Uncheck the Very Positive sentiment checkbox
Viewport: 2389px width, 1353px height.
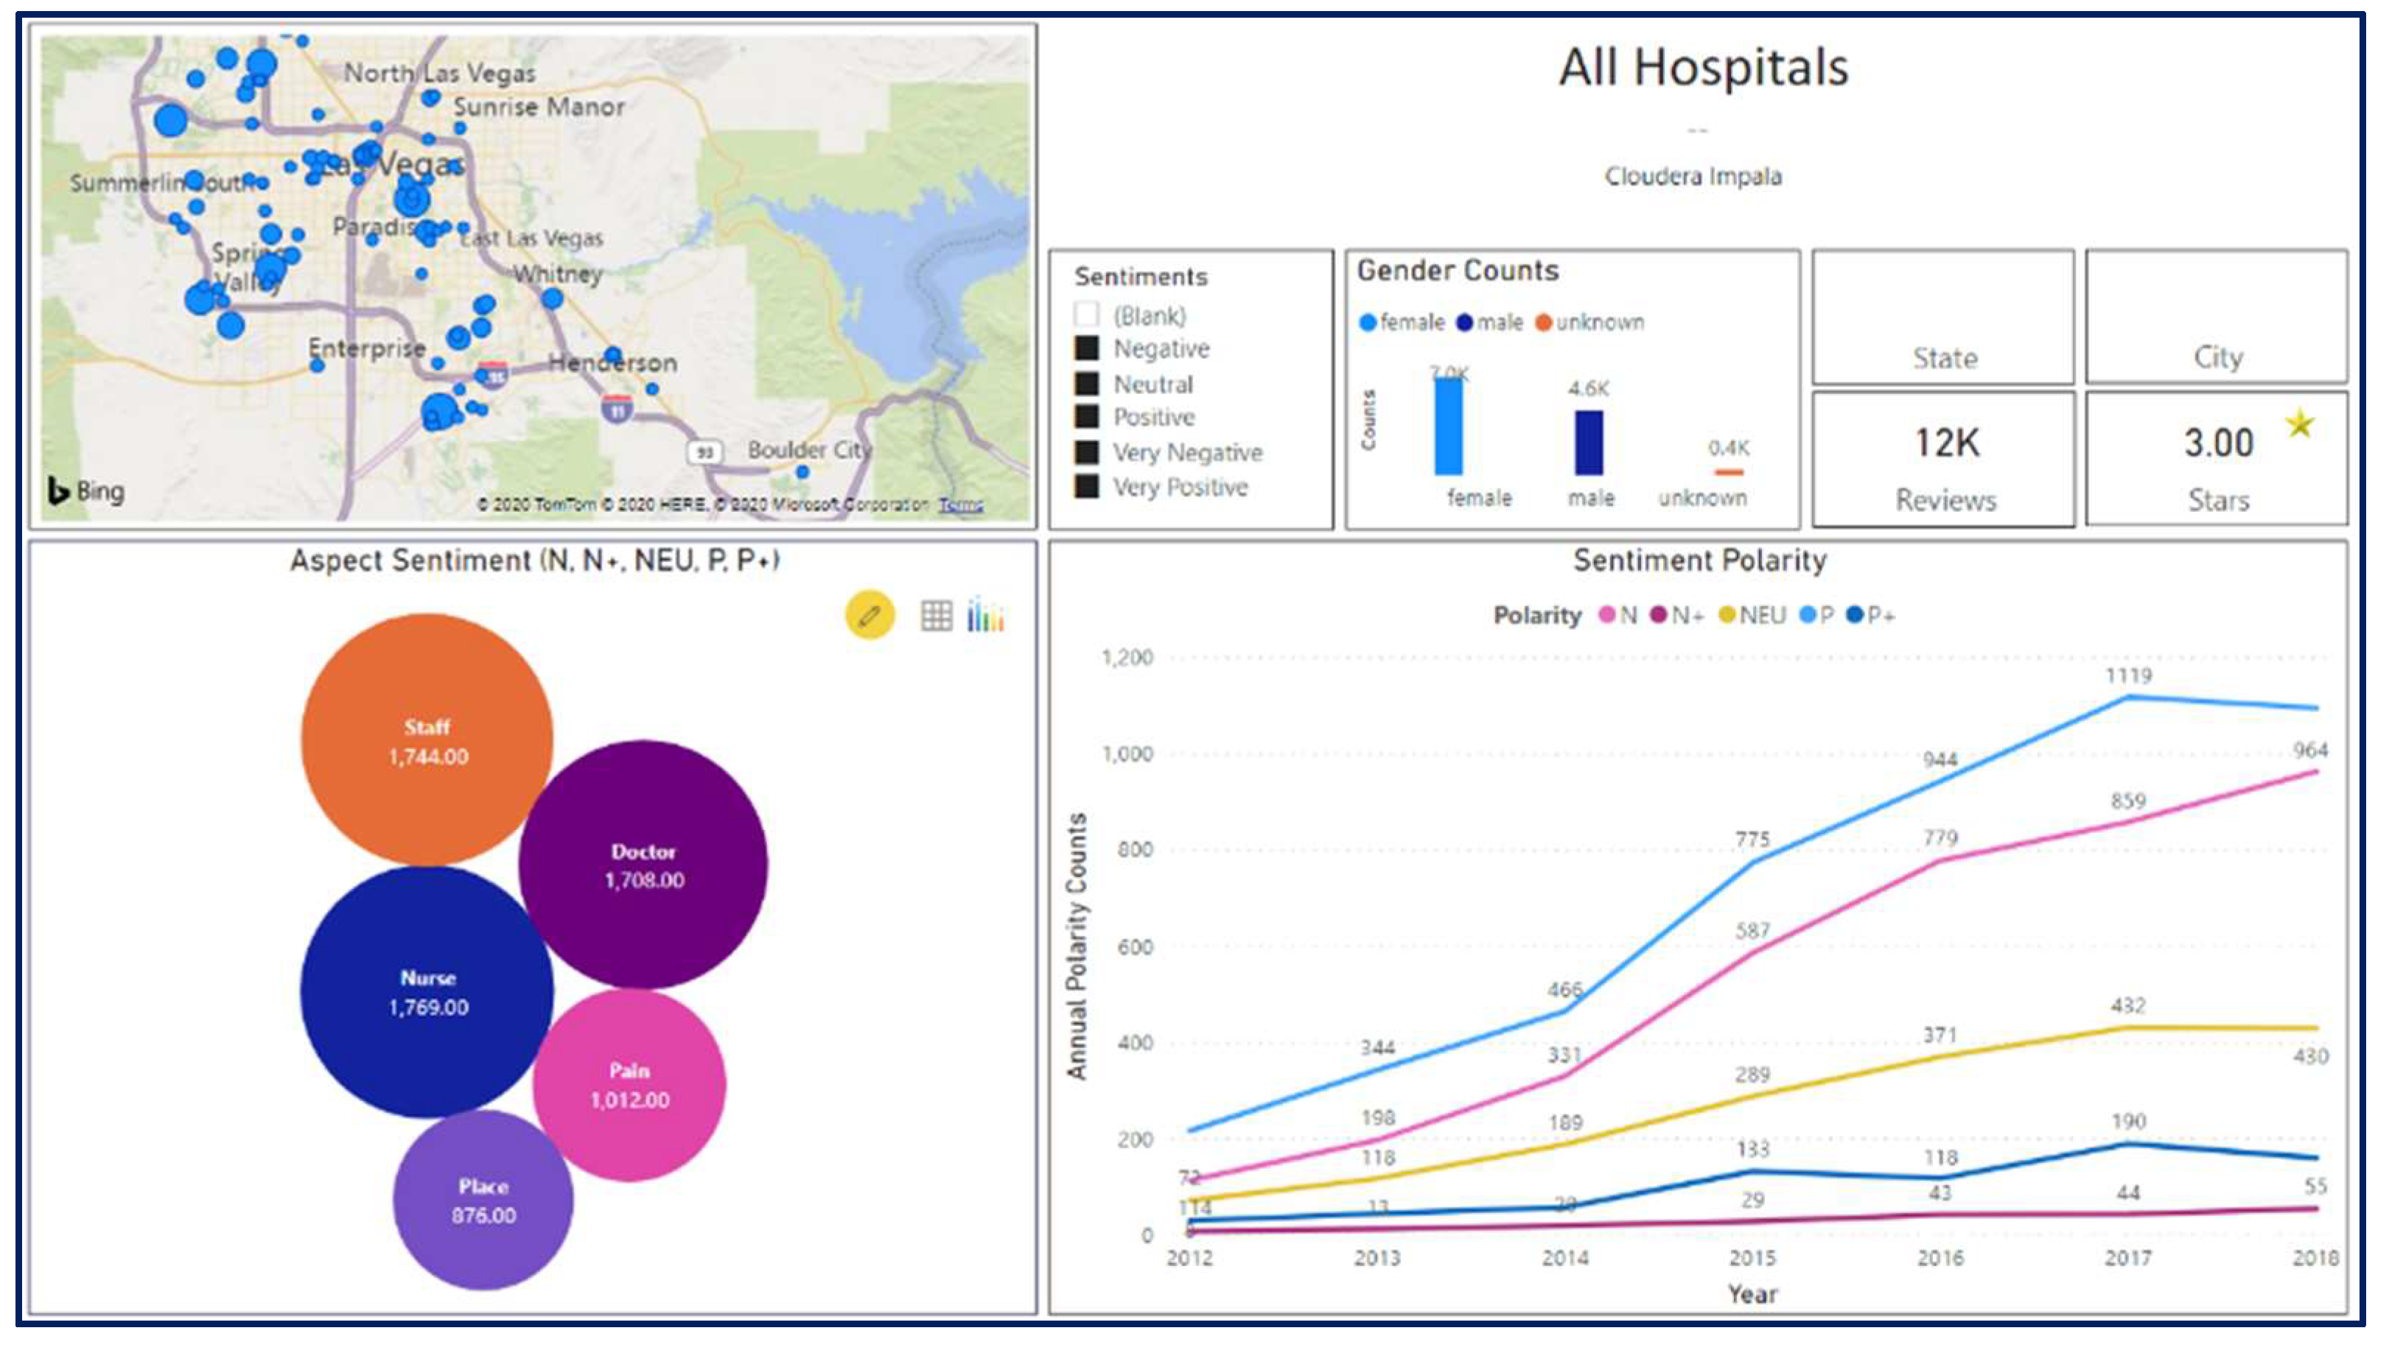(1085, 486)
